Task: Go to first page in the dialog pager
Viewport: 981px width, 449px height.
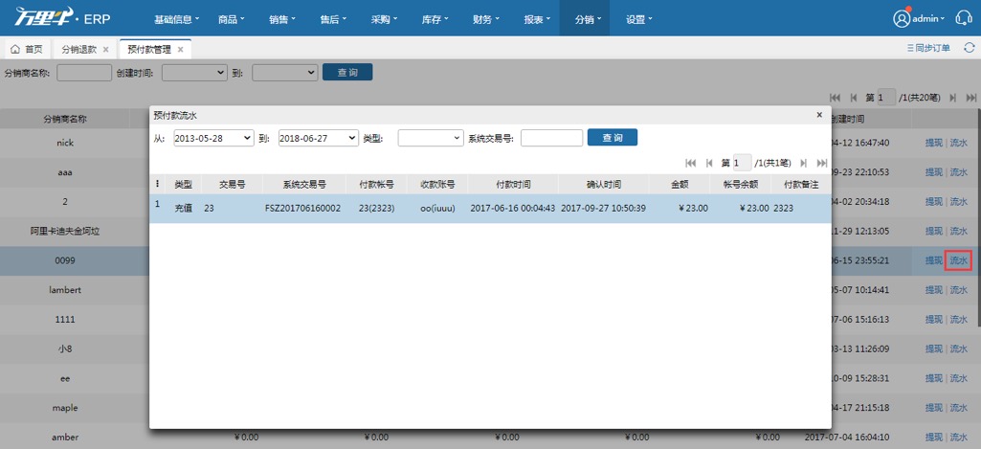Action: (x=691, y=163)
